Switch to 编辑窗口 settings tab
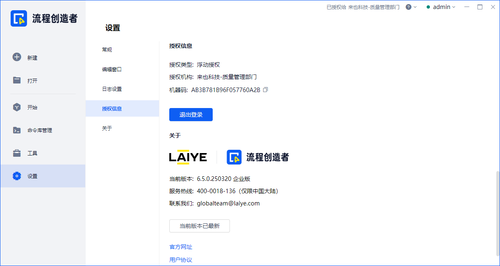The image size is (500, 266). tap(122, 69)
